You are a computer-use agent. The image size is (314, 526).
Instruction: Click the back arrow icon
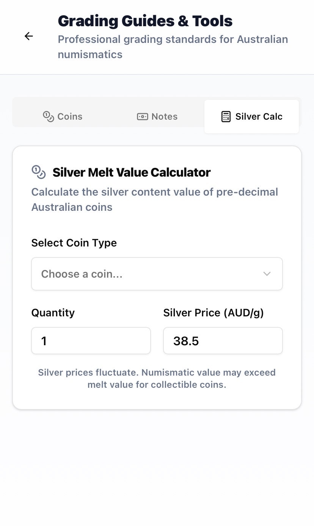point(28,36)
